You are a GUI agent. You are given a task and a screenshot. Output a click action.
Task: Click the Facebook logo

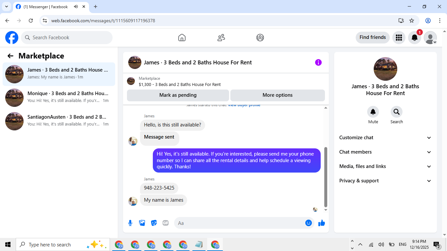click(12, 38)
